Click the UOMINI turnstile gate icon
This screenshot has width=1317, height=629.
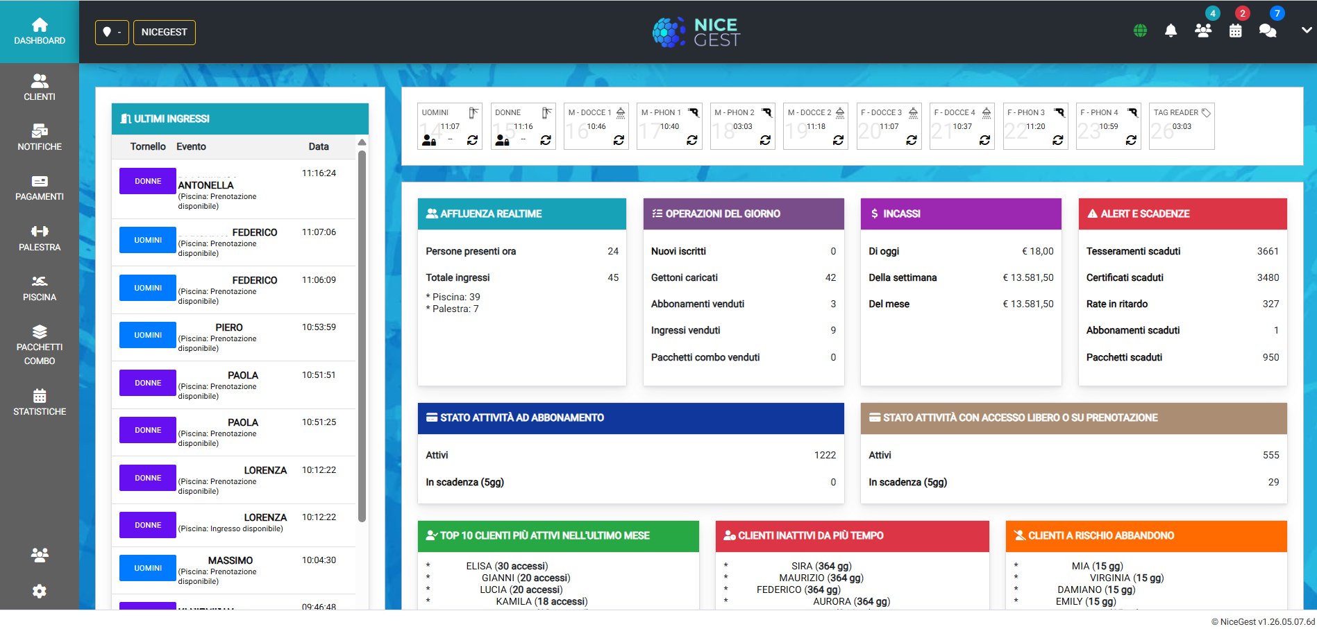pyautogui.click(x=473, y=112)
